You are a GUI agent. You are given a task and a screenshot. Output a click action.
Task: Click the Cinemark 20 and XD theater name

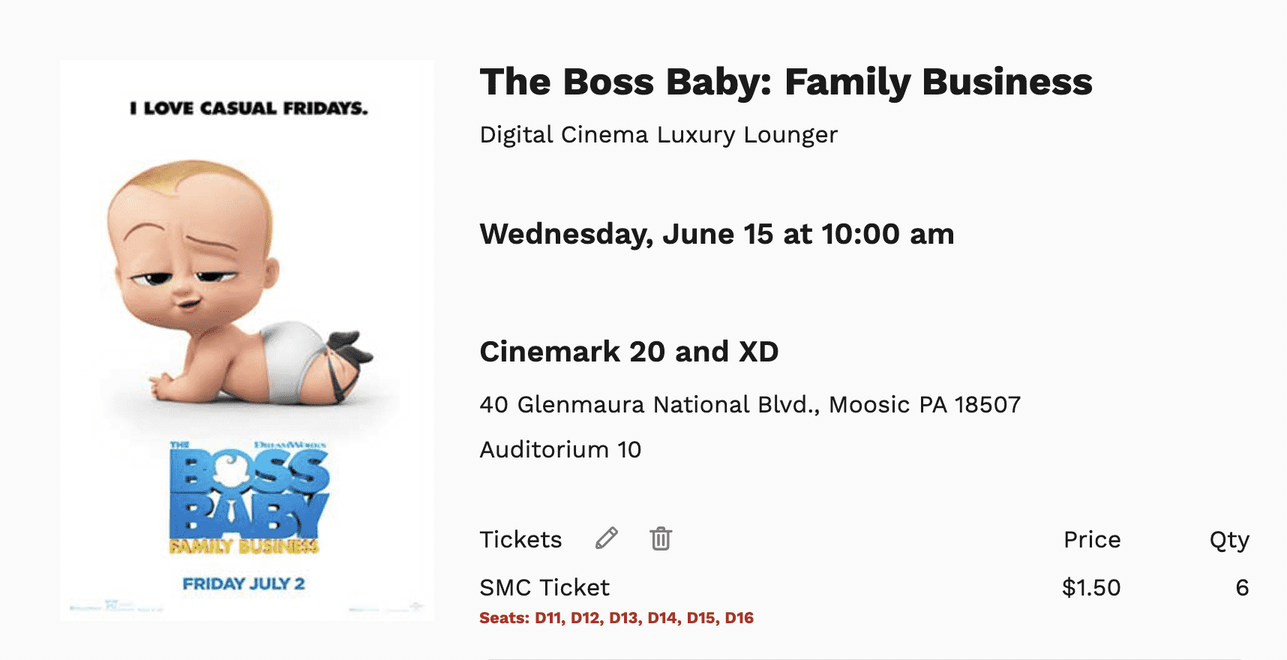click(629, 352)
